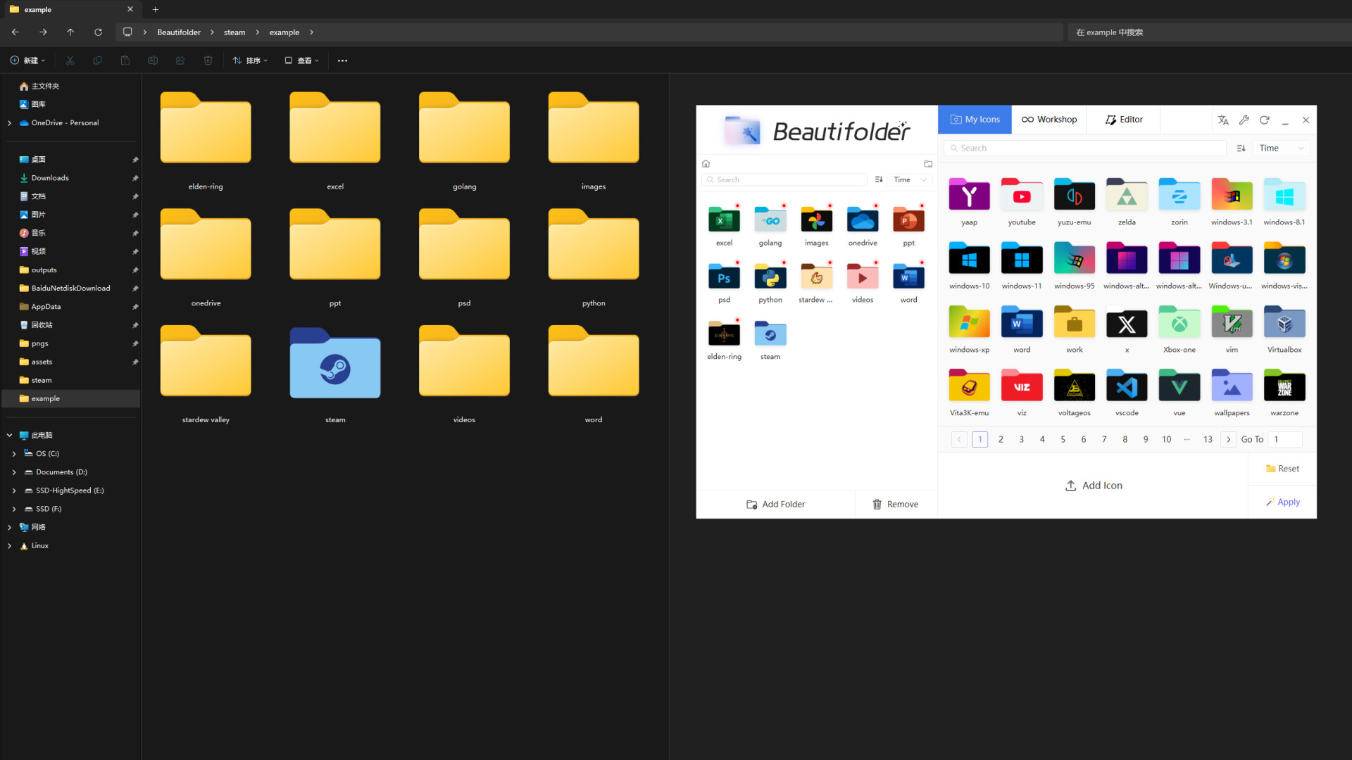Screen dimensions: 1352x760
Task: Upload a custom icon with Add Icon
Action: tap(1094, 486)
